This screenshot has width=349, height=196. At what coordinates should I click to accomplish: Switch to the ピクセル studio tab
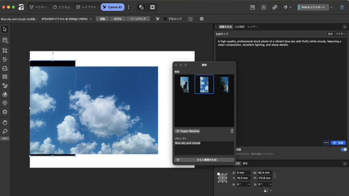61,7
